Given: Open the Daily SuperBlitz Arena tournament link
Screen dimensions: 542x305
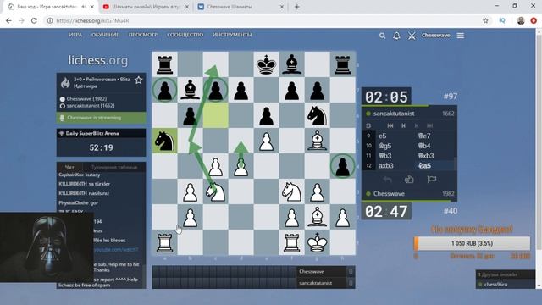Looking at the screenshot, I should pyautogui.click(x=92, y=134).
